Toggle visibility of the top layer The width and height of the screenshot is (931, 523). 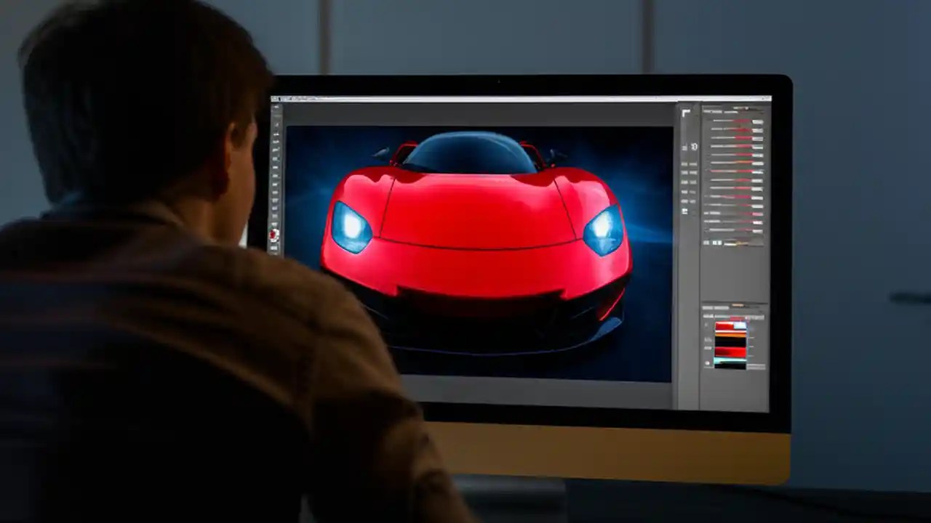707,325
